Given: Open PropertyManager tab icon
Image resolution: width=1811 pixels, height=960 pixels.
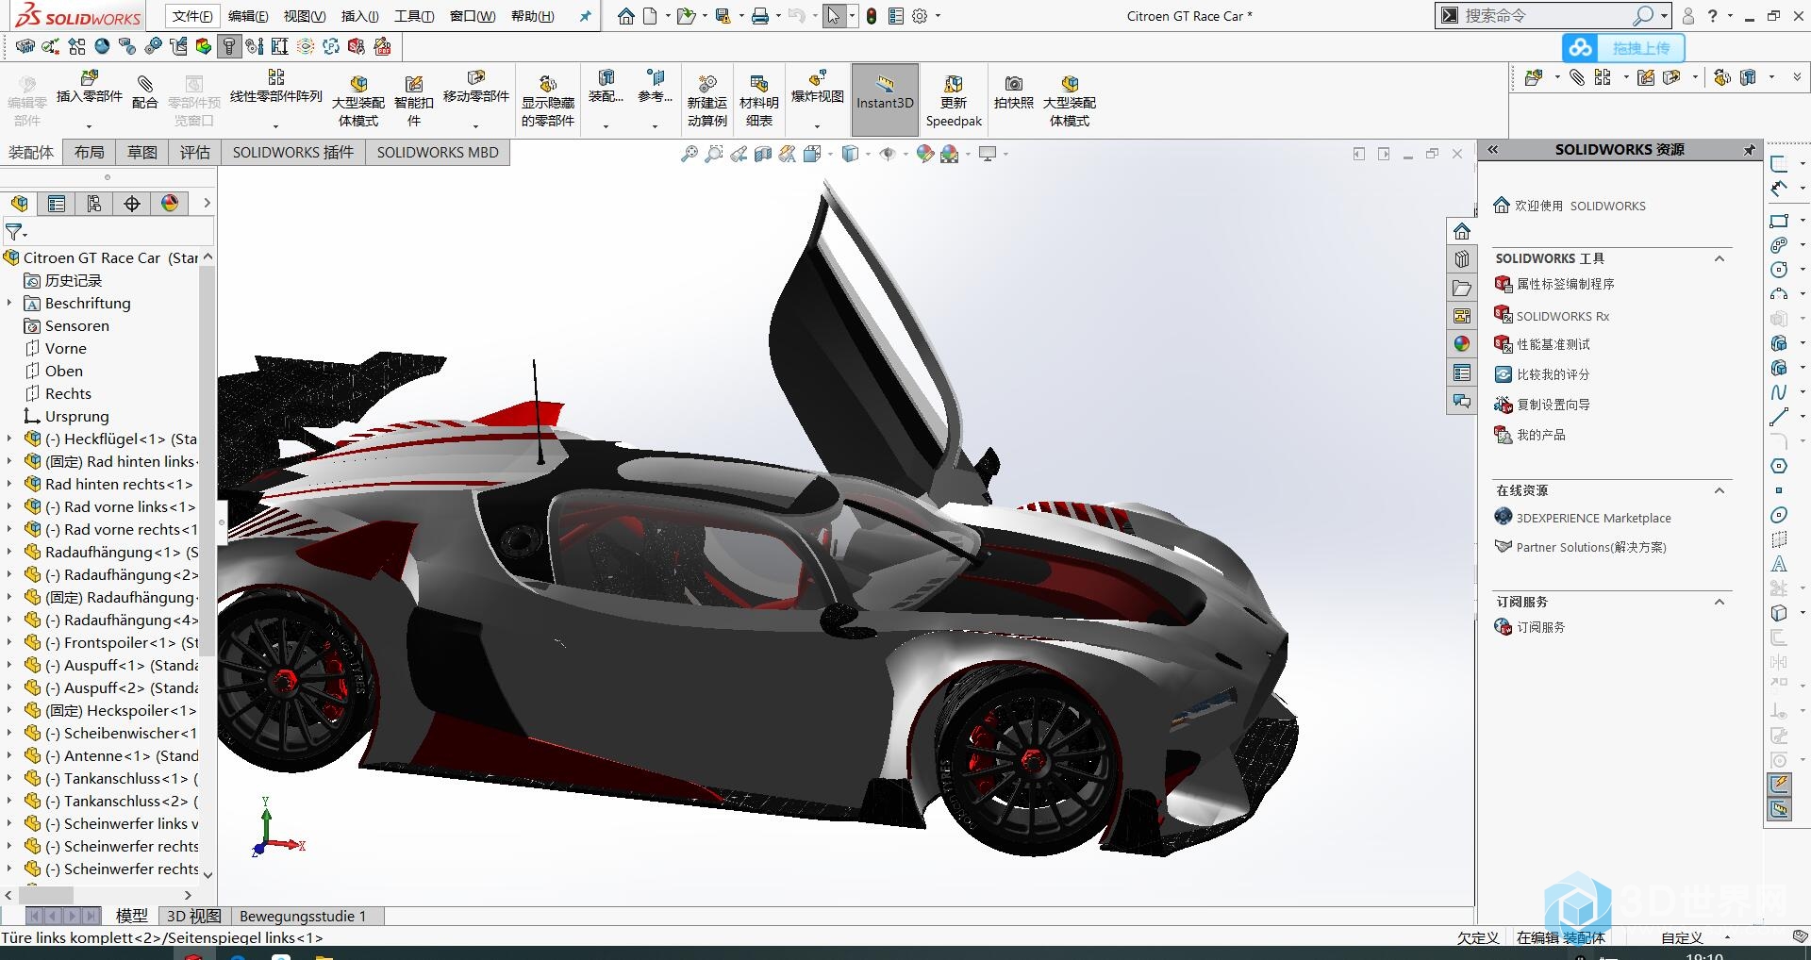Looking at the screenshot, I should tap(57, 203).
